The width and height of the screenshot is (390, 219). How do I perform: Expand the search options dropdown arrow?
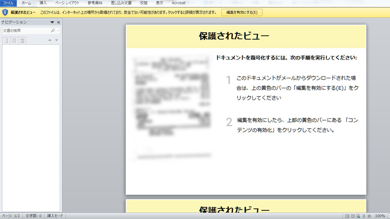[x=58, y=31]
